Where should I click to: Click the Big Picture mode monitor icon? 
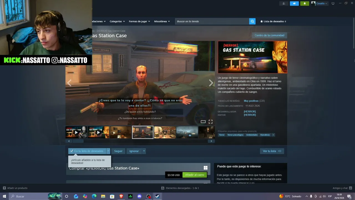pos(333,3)
